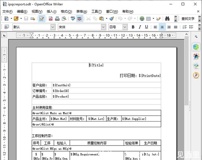Print the file directly
202x160 pixels.
pos(57,19)
